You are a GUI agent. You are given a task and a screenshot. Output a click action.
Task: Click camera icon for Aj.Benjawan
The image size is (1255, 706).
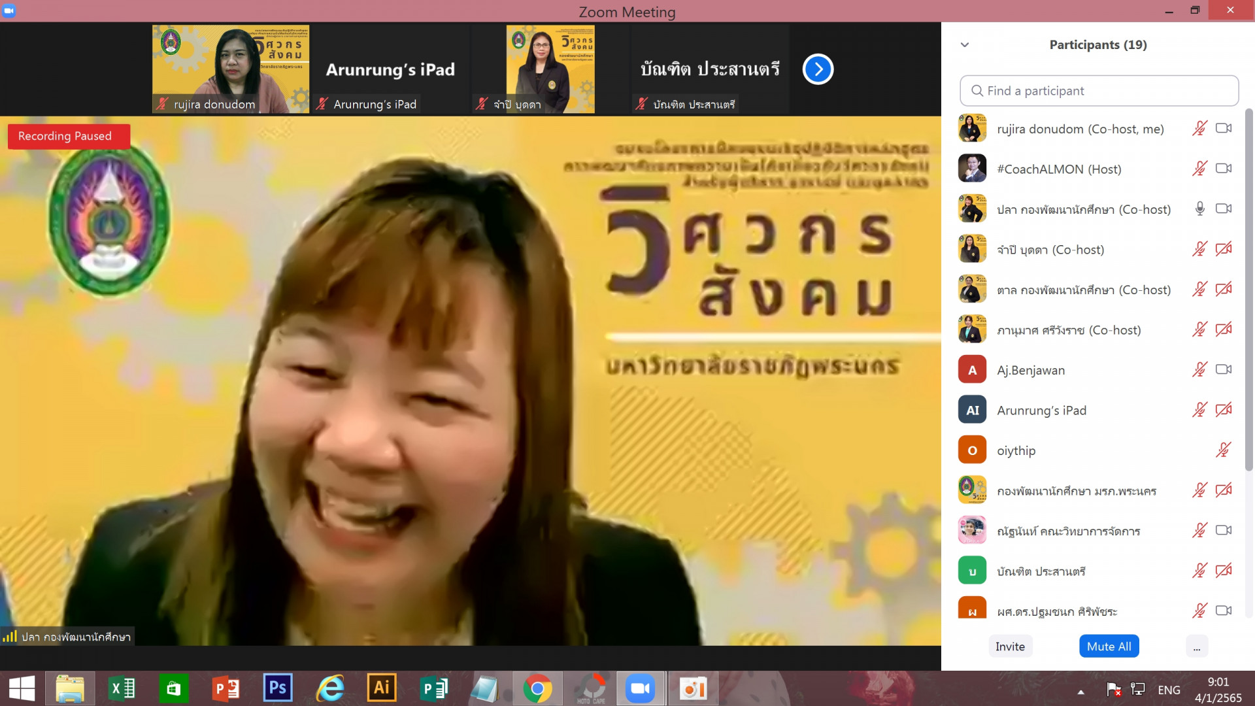click(x=1224, y=369)
